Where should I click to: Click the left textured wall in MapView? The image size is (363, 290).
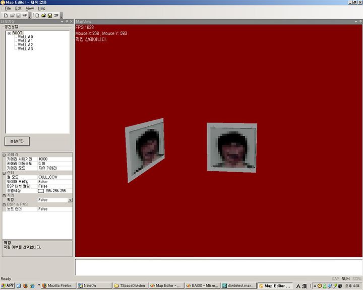pos(145,150)
